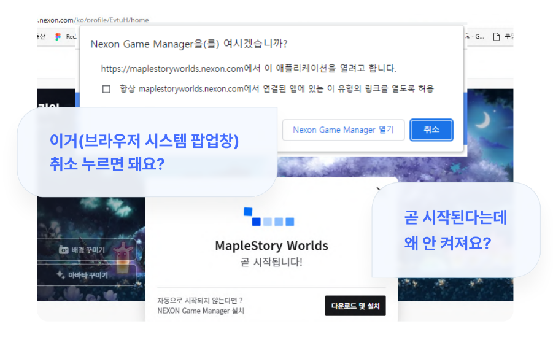This screenshot has height=348, width=553.
Task: Click the 다운로드 및 설치 button
Action: (355, 306)
